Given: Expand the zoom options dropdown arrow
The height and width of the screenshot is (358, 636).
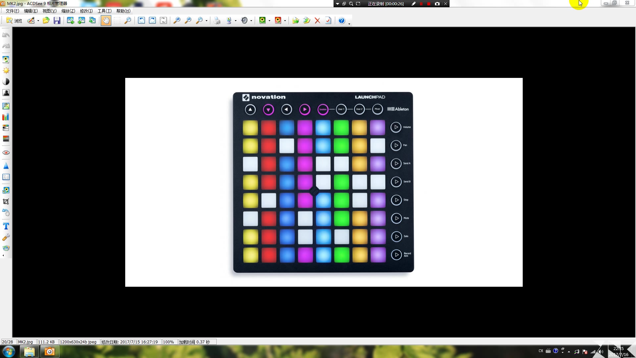Looking at the screenshot, I should pos(206,21).
